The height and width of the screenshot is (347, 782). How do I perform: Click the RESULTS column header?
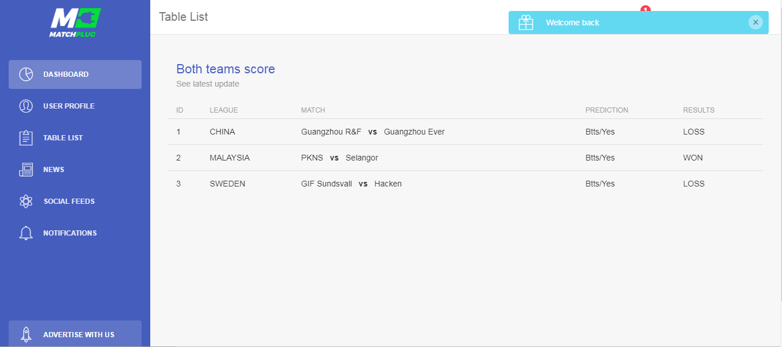click(699, 110)
